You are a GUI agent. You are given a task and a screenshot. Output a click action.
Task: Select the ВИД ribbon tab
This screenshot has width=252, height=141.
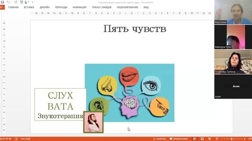coord(146,7)
